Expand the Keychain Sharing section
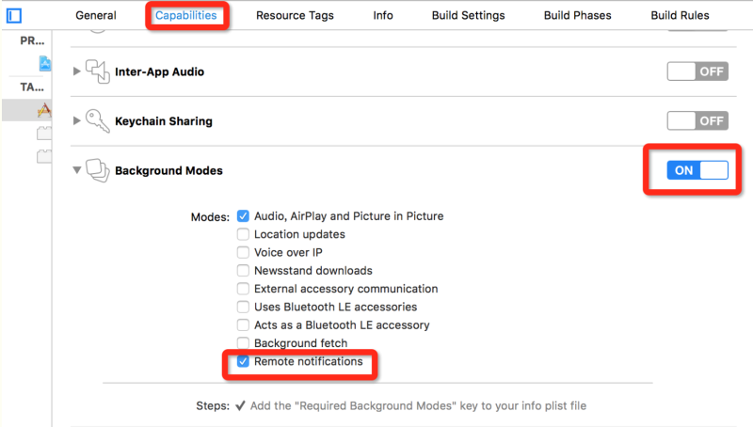 77,120
